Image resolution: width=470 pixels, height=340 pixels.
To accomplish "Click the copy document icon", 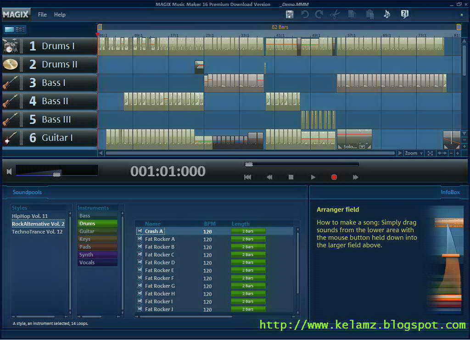I will coord(352,14).
